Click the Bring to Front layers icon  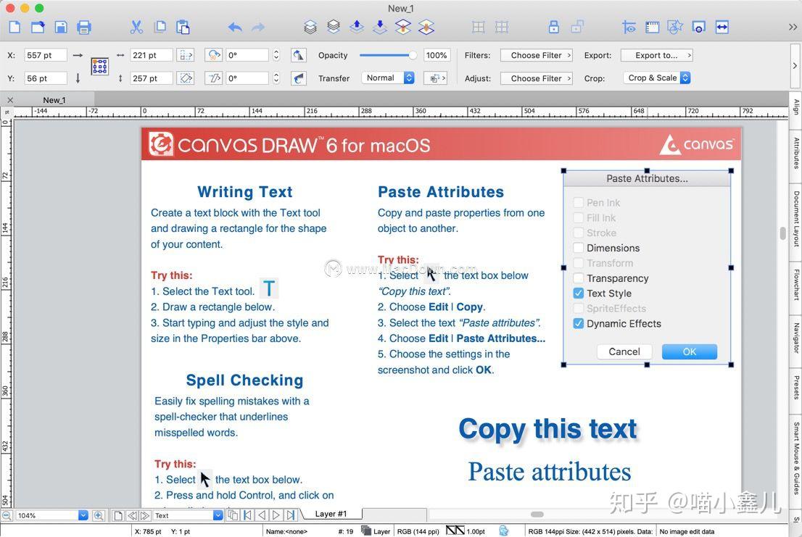(x=310, y=27)
